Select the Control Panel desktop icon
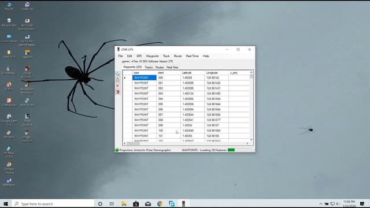This screenshot has width=370, height=208. tap(9, 39)
